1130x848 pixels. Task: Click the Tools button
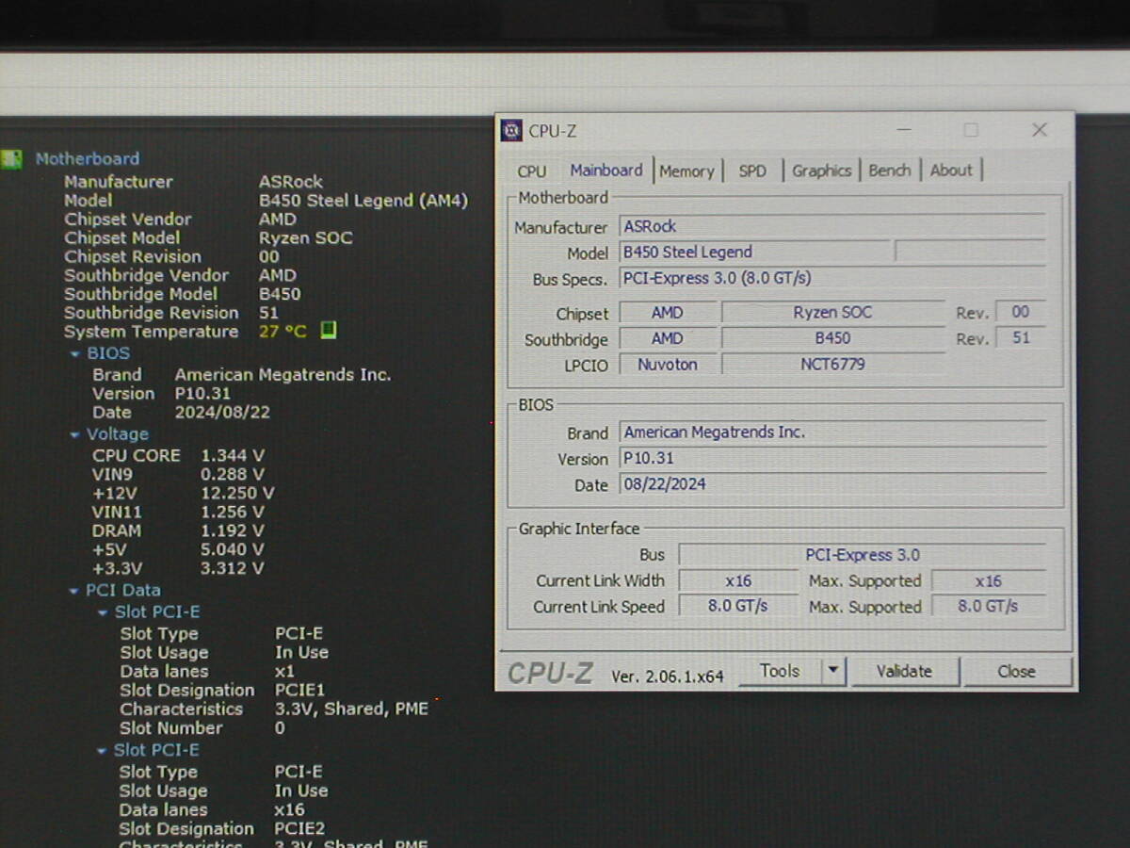tap(780, 671)
